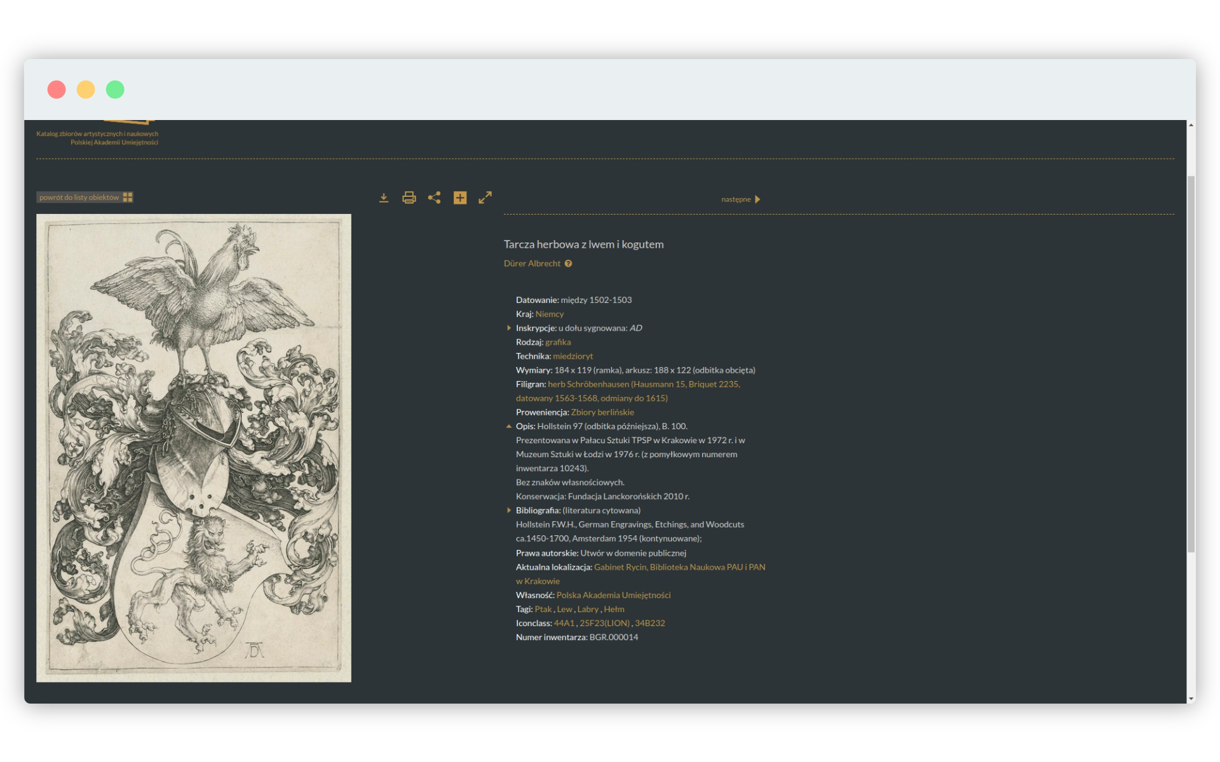Screen dimensions: 1220x762
Task: Click the Dürer engraving image
Action: click(x=194, y=448)
